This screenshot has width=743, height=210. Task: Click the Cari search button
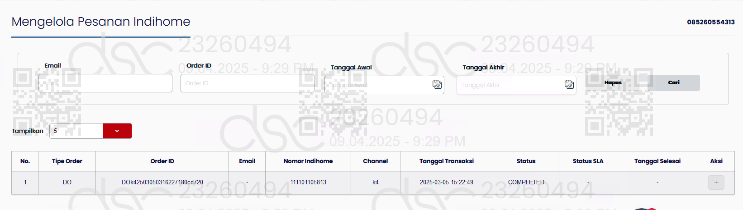pyautogui.click(x=674, y=82)
